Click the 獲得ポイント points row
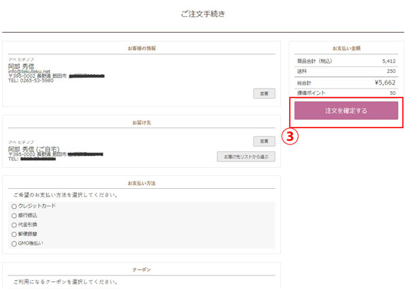This screenshot has height=289, width=409. tap(346, 93)
